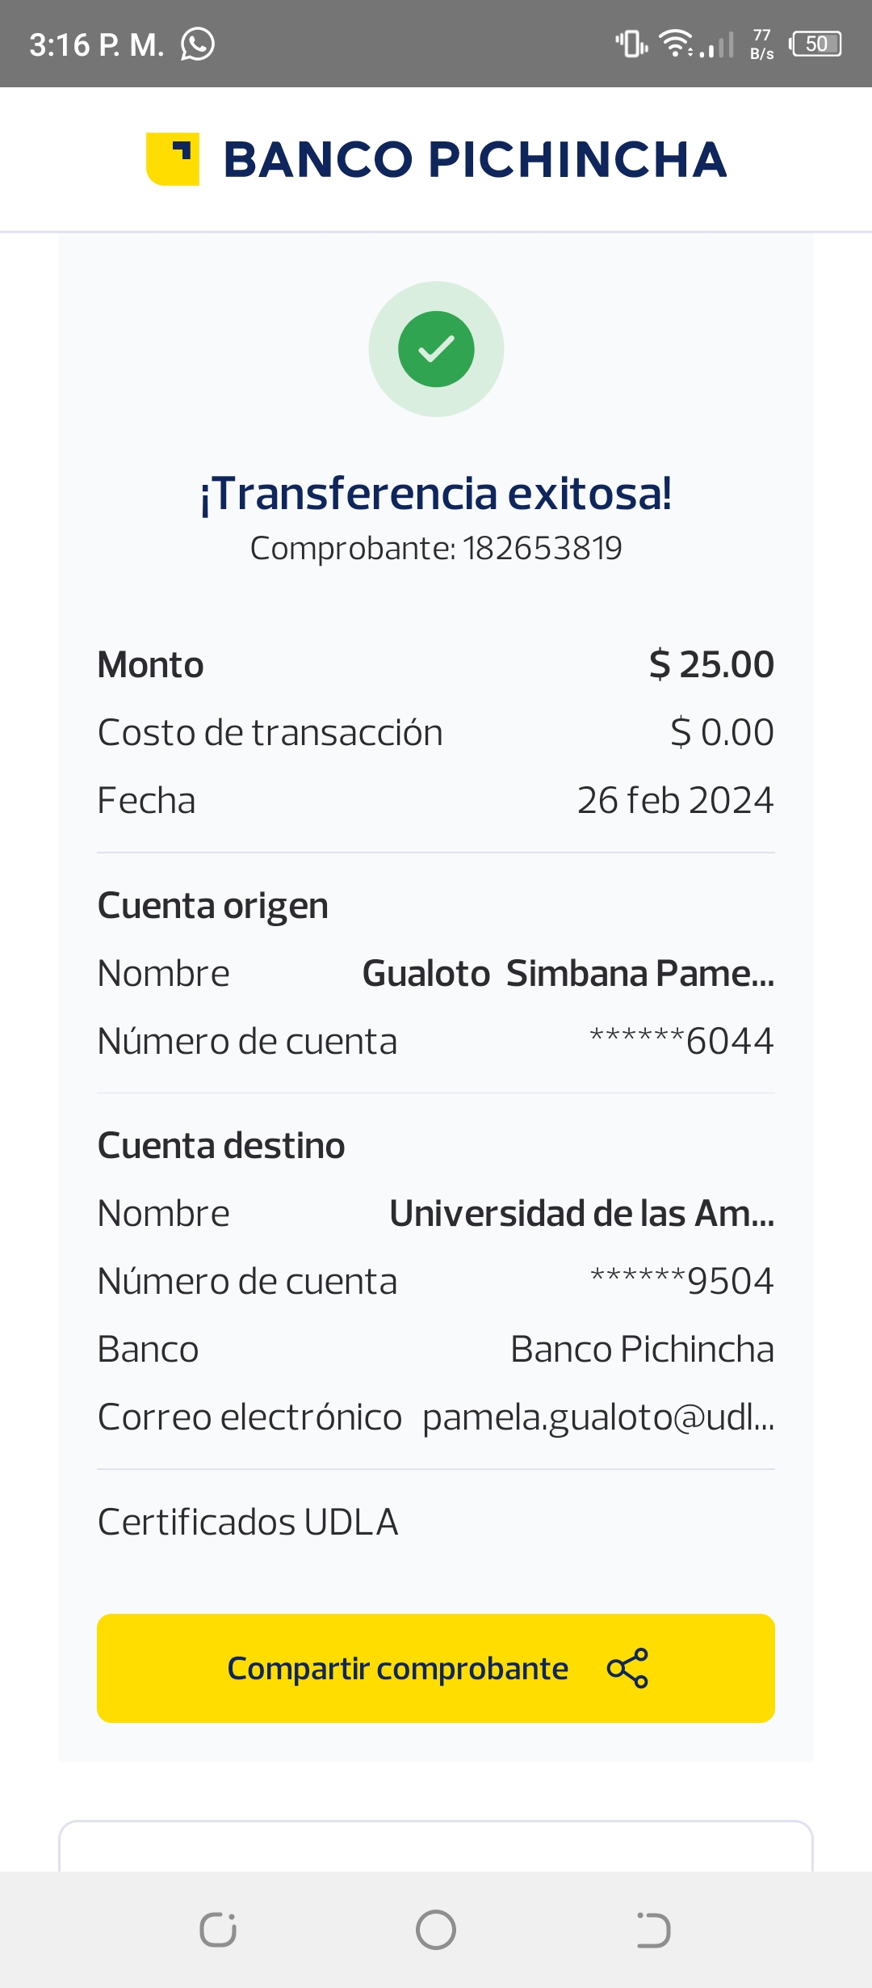Viewport: 872px width, 1988px height.
Task: Tap the Certificados UDLA description text
Action: (x=248, y=1522)
